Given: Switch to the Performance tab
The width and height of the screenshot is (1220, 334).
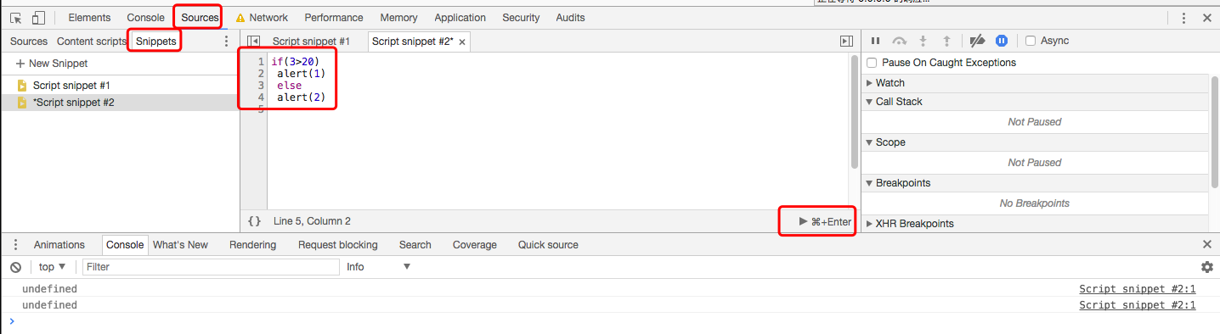Looking at the screenshot, I should 334,18.
